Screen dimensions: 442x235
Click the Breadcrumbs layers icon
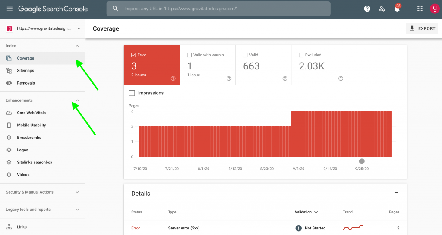coord(9,138)
